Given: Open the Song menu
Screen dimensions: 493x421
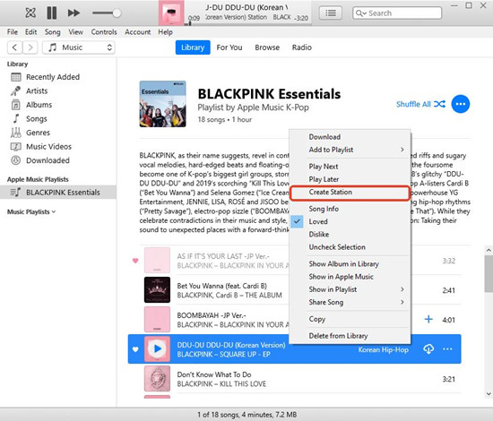Looking at the screenshot, I should click(52, 31).
